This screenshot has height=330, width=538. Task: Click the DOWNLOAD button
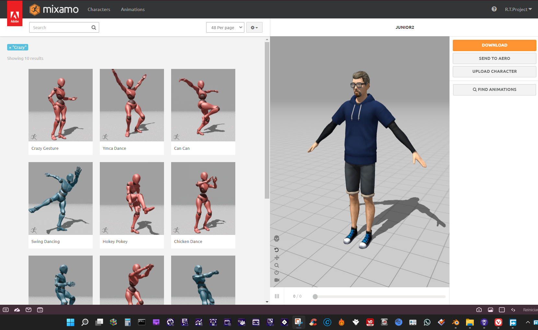click(494, 45)
